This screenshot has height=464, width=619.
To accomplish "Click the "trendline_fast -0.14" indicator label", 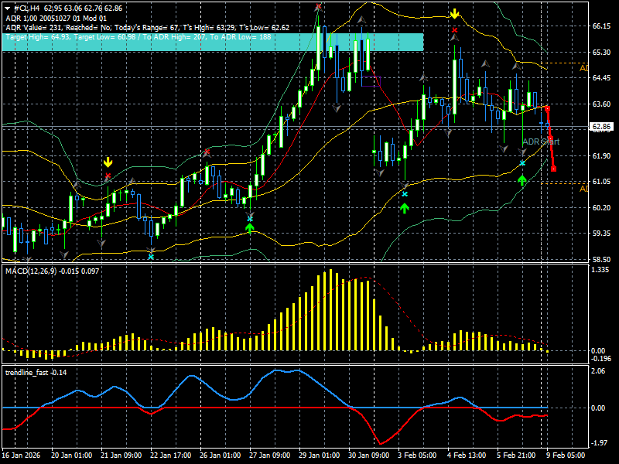I will click(x=36, y=373).
